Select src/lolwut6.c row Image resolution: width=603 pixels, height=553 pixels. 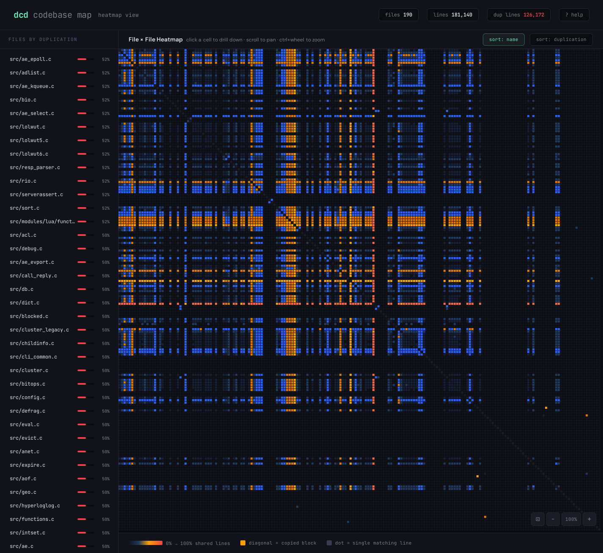59,154
